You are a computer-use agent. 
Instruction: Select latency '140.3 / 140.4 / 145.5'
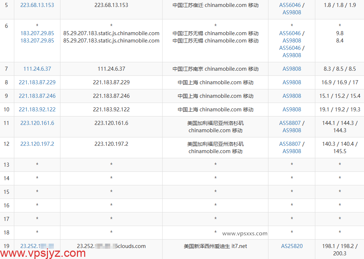pos(339,148)
